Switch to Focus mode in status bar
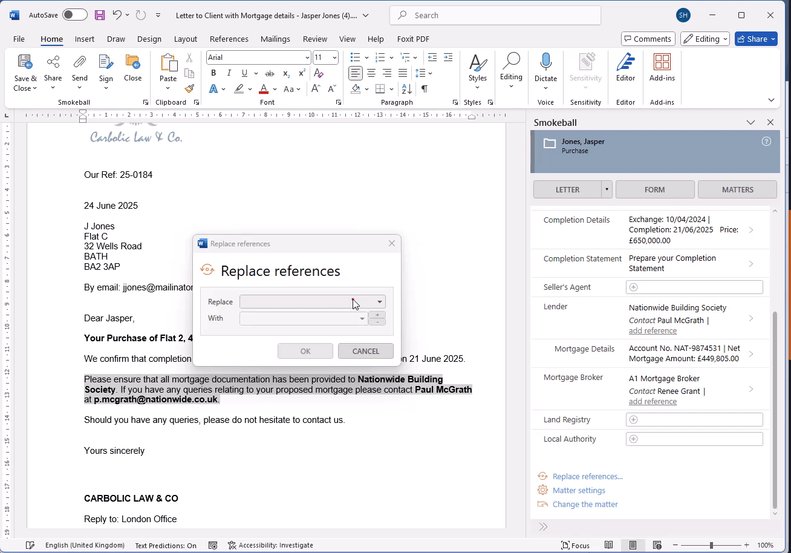Screen dimensions: 791x553 coord(575,545)
